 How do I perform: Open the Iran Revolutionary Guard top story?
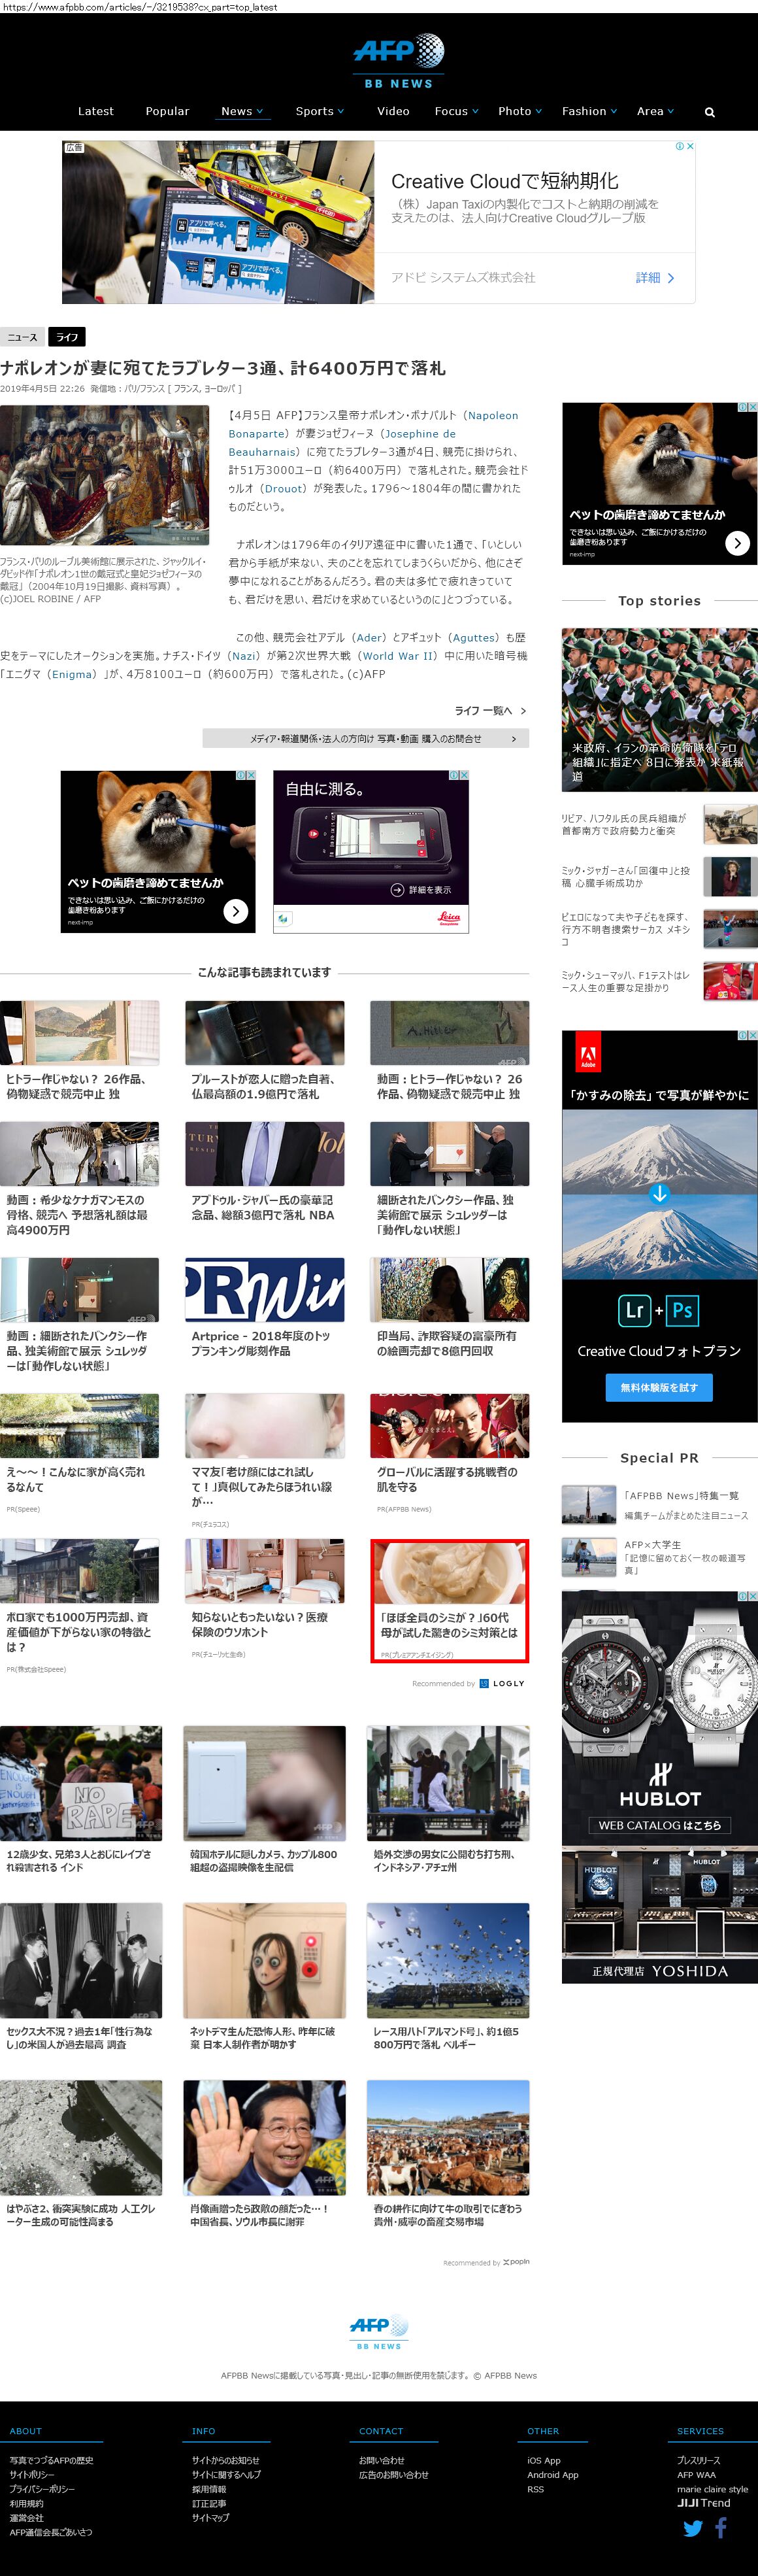point(659,710)
